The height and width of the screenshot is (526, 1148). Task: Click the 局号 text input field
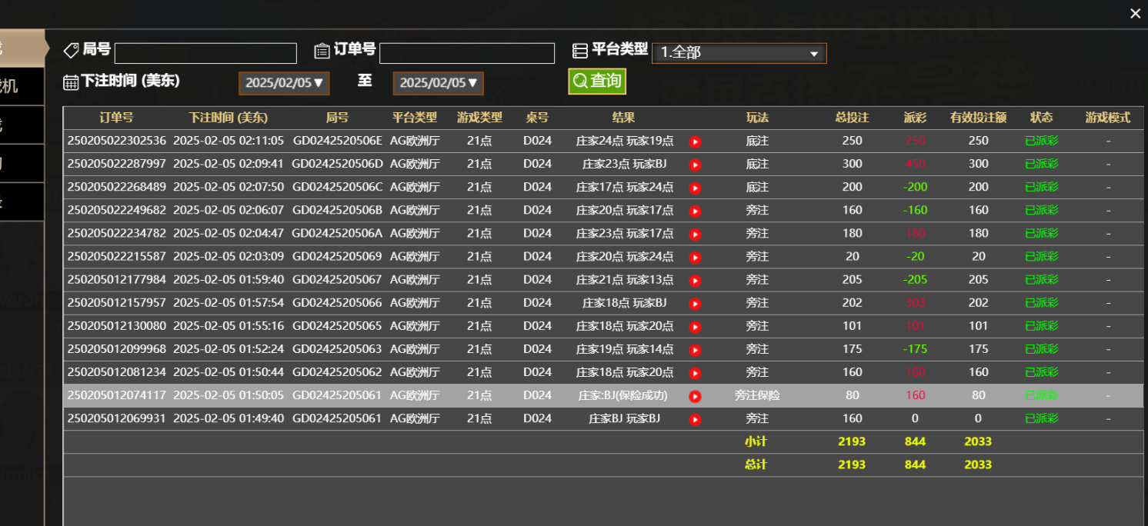[x=205, y=53]
